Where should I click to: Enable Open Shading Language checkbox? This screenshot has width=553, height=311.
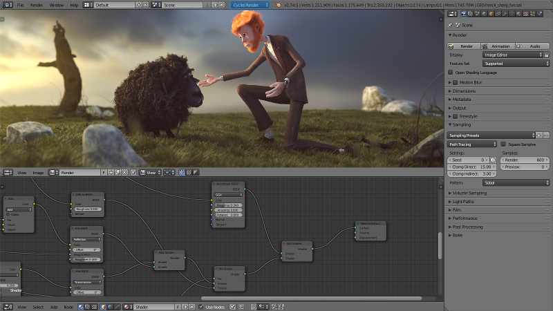[451, 73]
